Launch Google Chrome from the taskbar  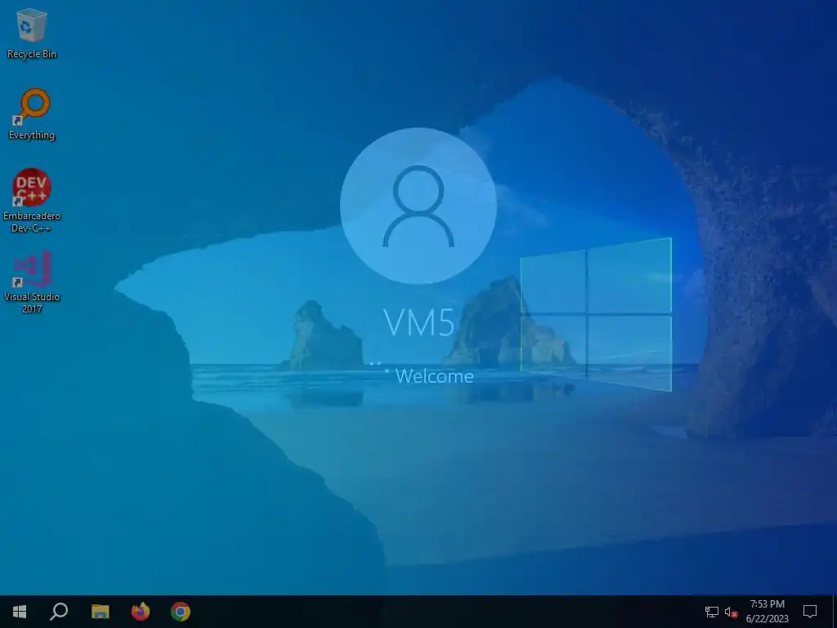click(x=181, y=612)
